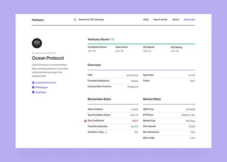
Task: Open the Ocean Protocol round logo
Action: tap(37, 43)
